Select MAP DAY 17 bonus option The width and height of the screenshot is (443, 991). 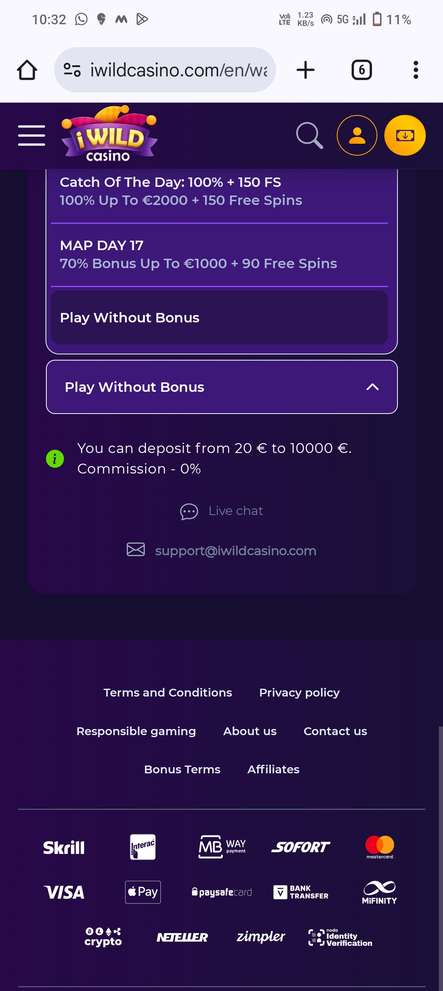tap(219, 255)
